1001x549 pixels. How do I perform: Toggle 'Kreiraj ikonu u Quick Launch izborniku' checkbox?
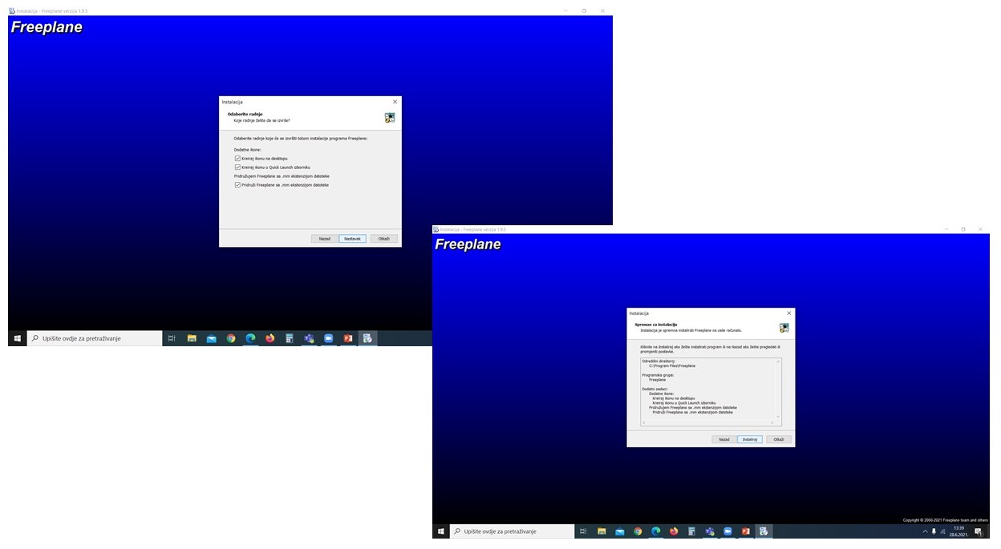pos(237,168)
